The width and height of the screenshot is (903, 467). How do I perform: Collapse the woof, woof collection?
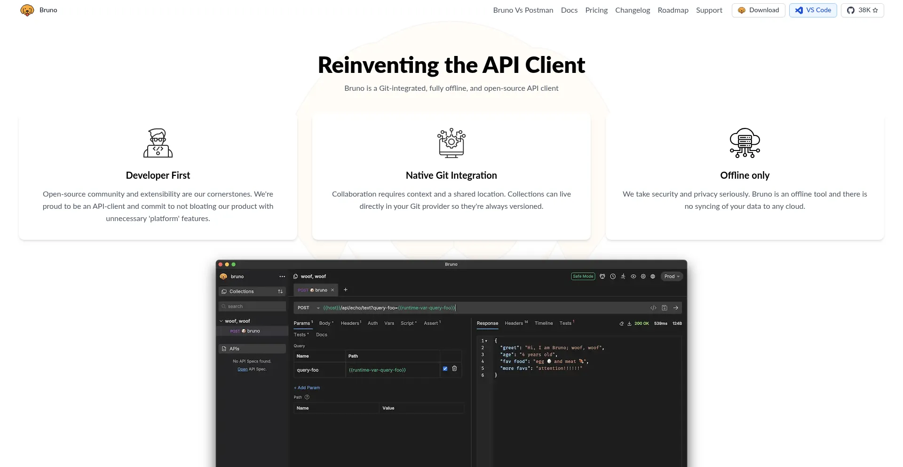(221, 321)
